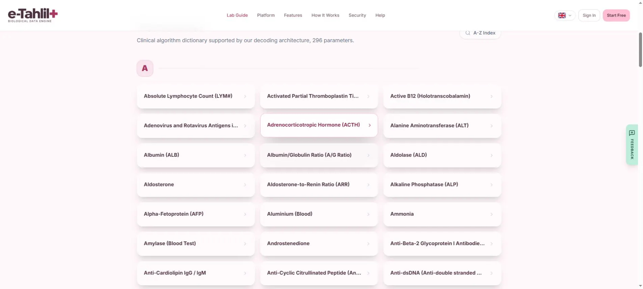Open Active B12 (Holotranscobalamin) entry
The image size is (643, 289).
(442, 96)
